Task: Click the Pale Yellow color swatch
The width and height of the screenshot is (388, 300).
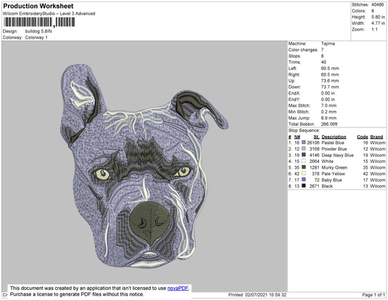Action: (x=304, y=173)
